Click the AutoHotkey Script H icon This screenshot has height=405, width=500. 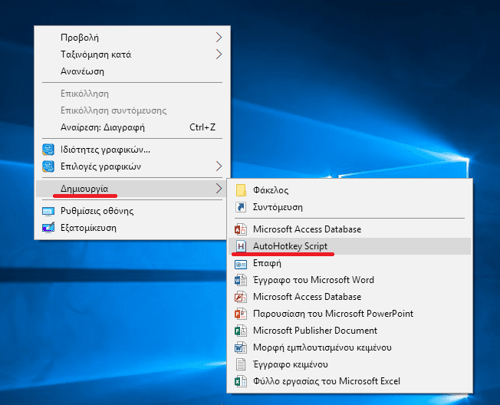click(241, 246)
